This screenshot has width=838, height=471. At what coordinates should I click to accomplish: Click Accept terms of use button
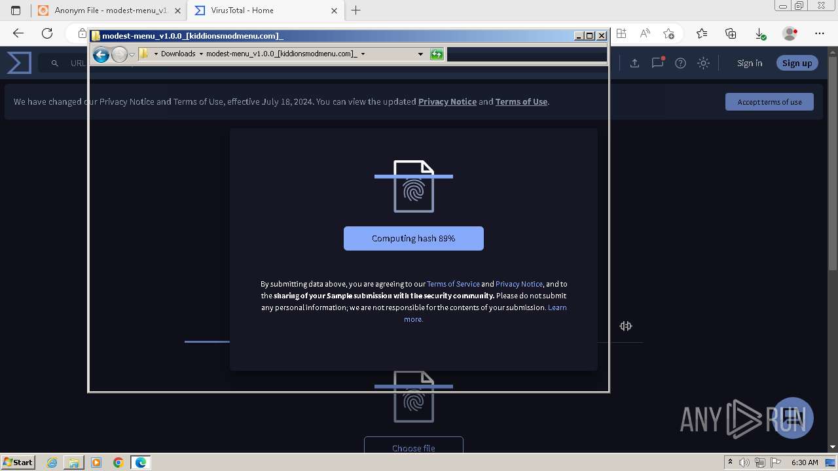click(x=769, y=101)
